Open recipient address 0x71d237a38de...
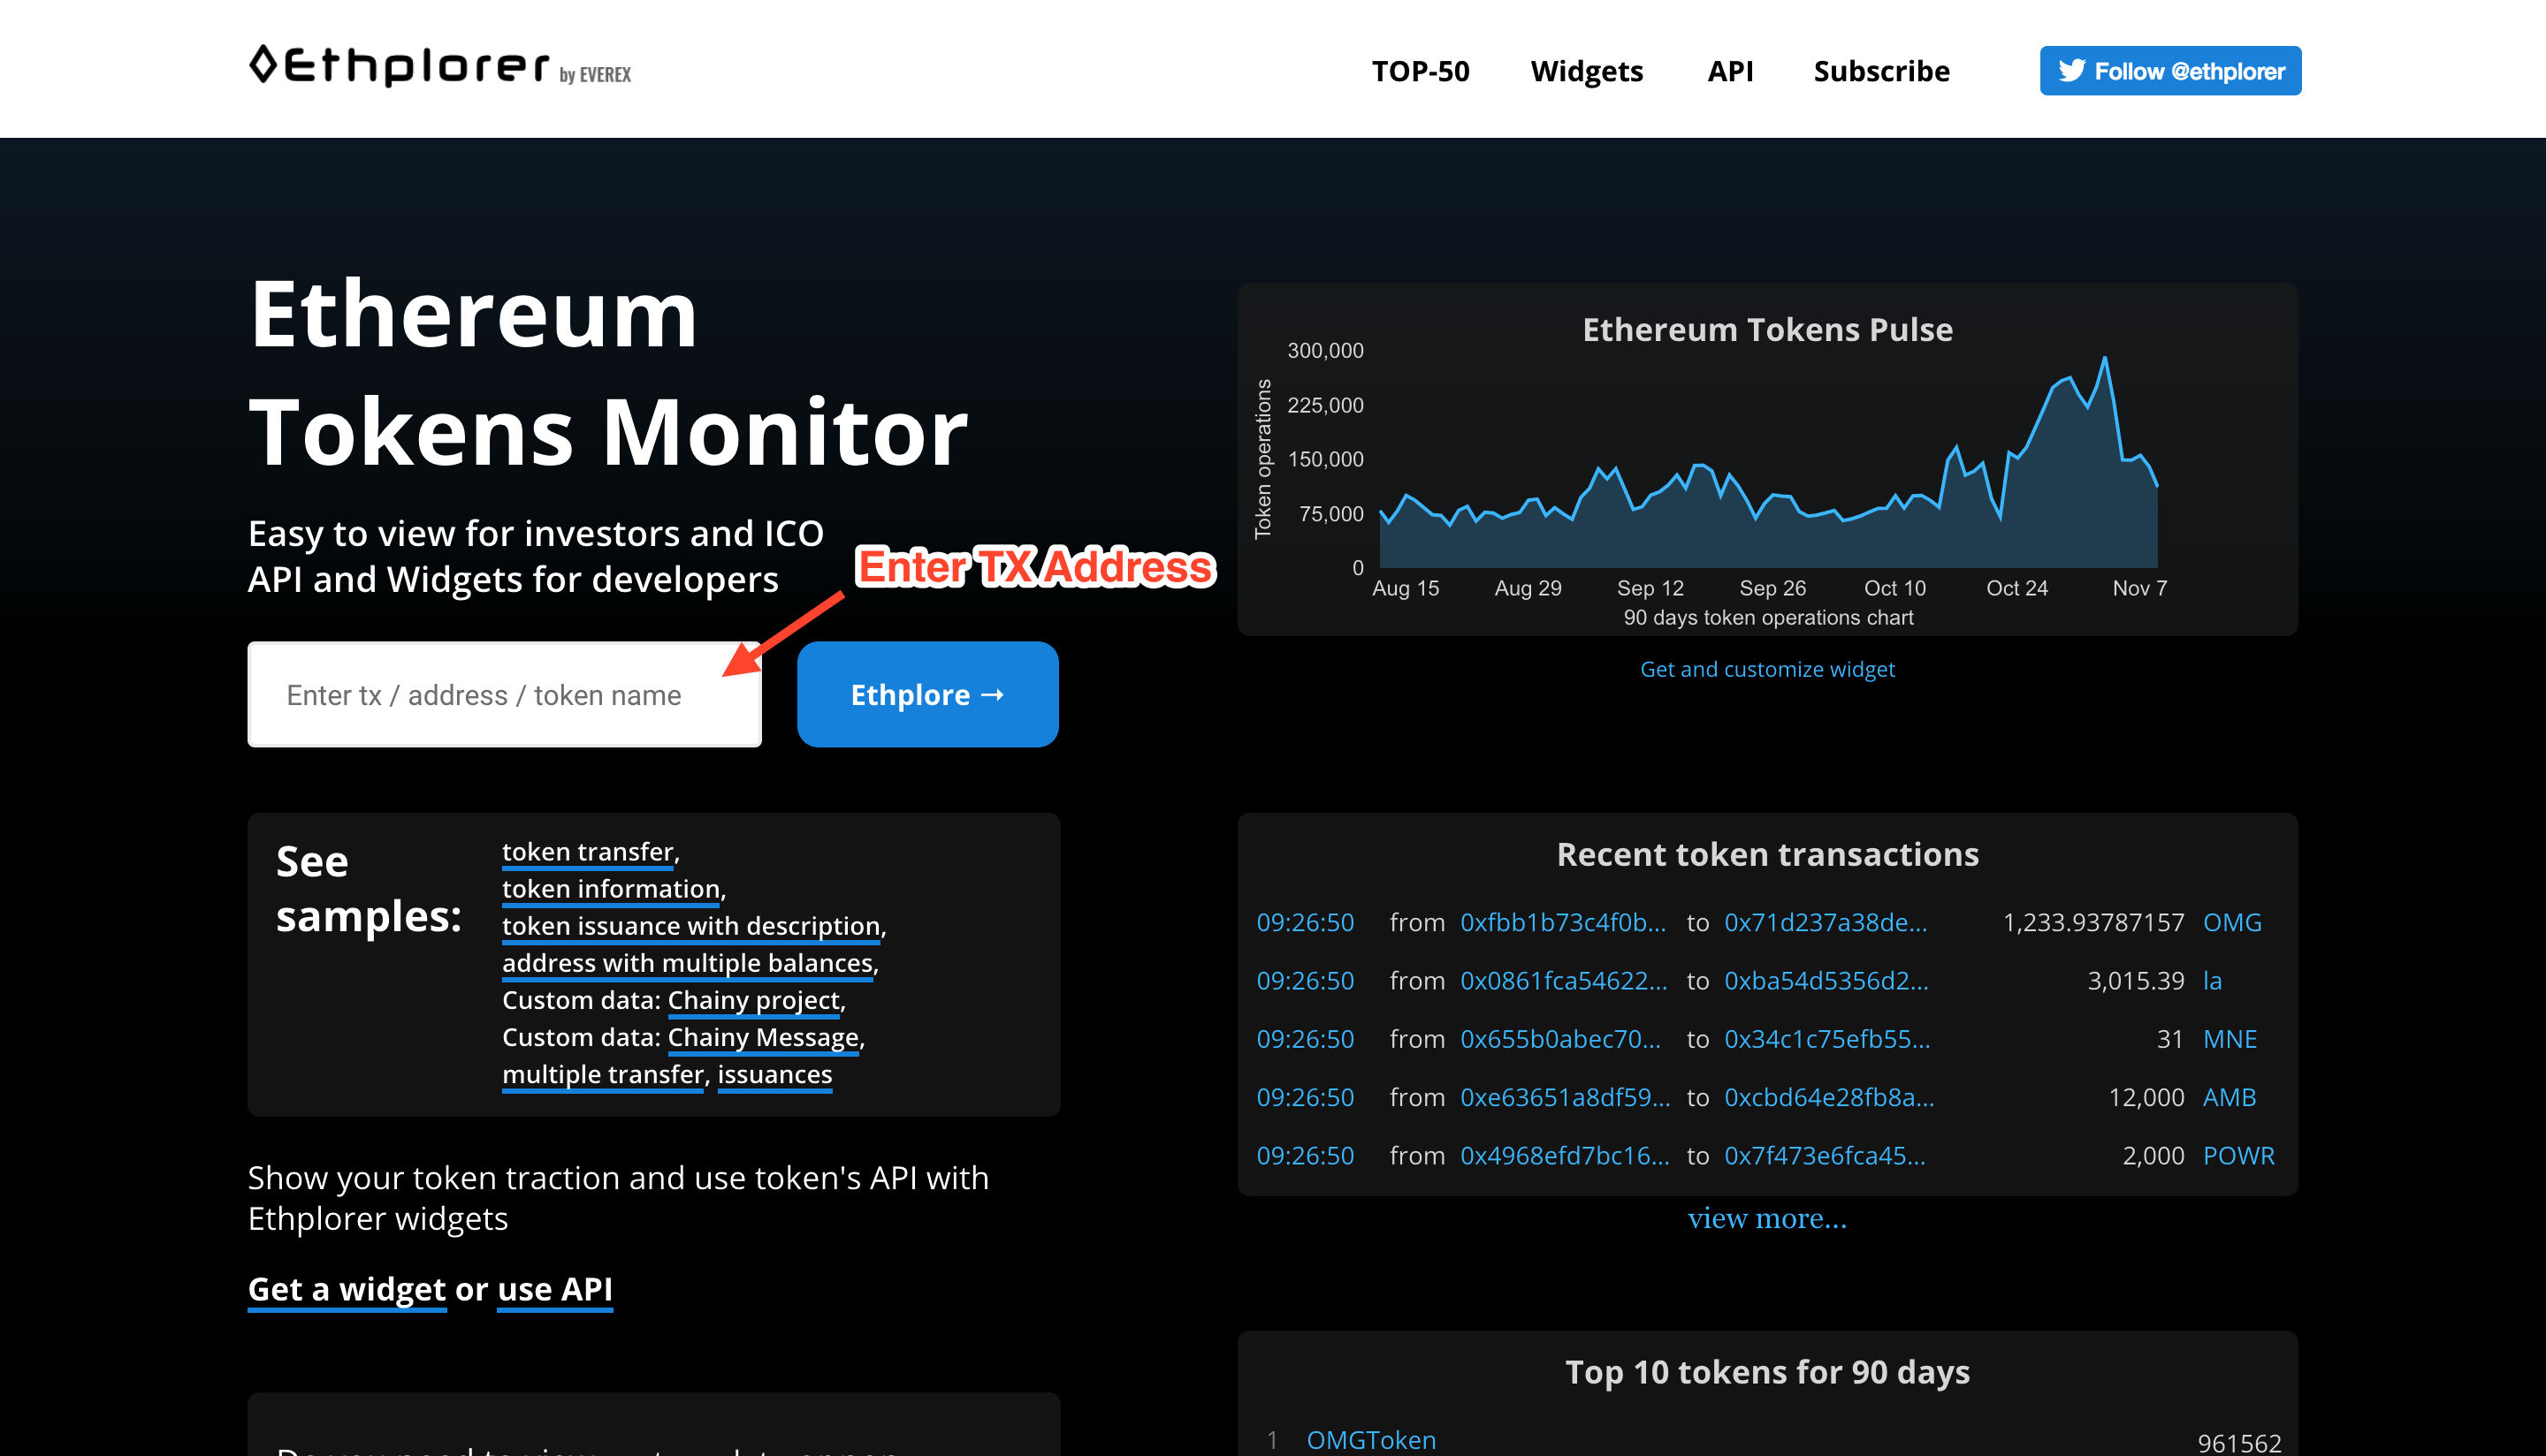Viewport: 2546px width, 1456px height. 1825,922
